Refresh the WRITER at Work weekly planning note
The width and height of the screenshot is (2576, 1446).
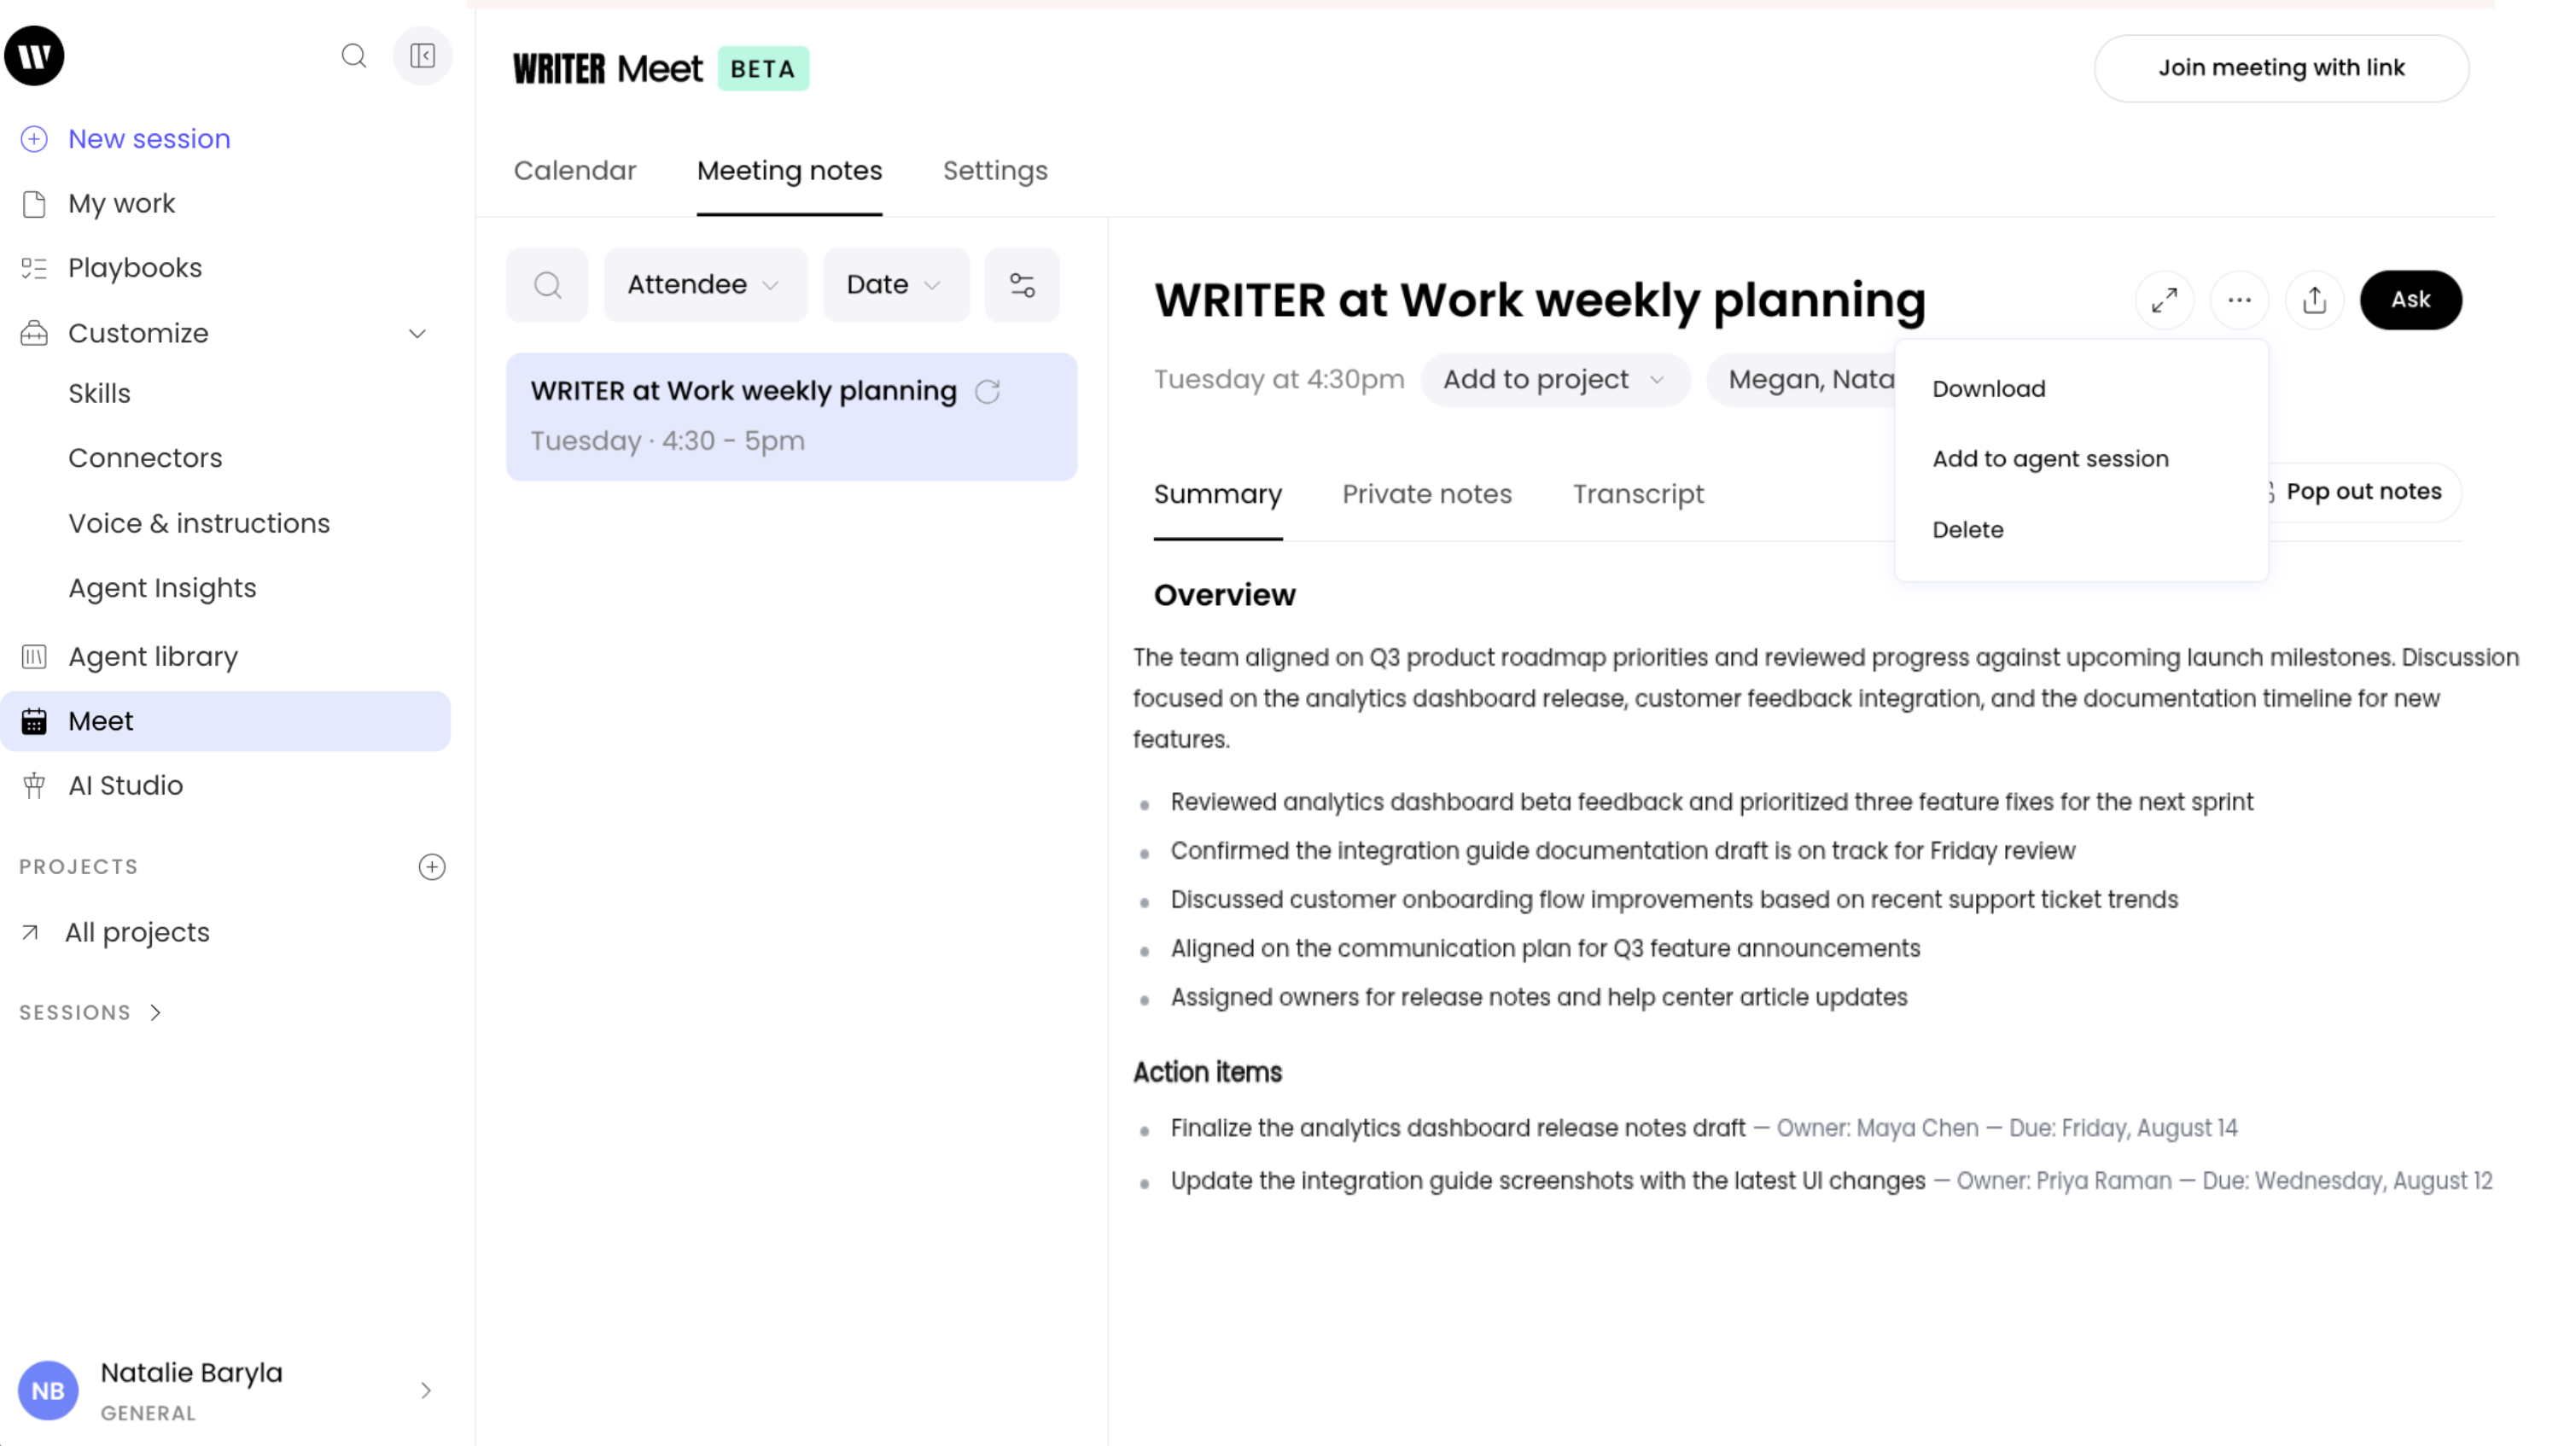988,392
